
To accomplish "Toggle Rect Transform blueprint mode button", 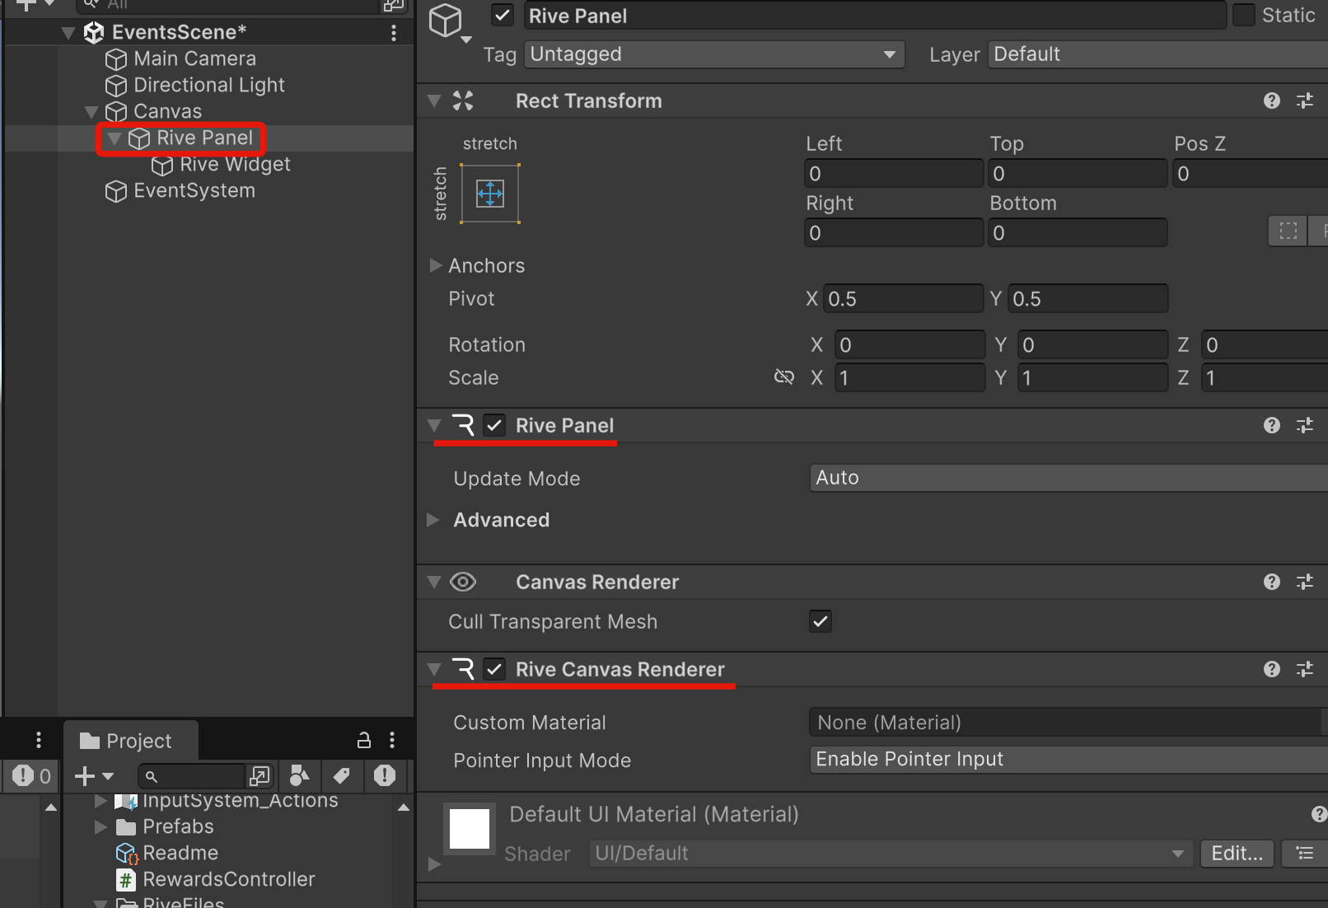I will click(x=1288, y=232).
